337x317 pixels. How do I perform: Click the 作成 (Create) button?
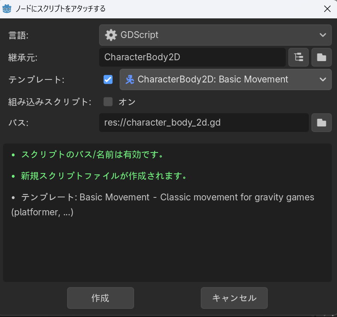coord(100,298)
